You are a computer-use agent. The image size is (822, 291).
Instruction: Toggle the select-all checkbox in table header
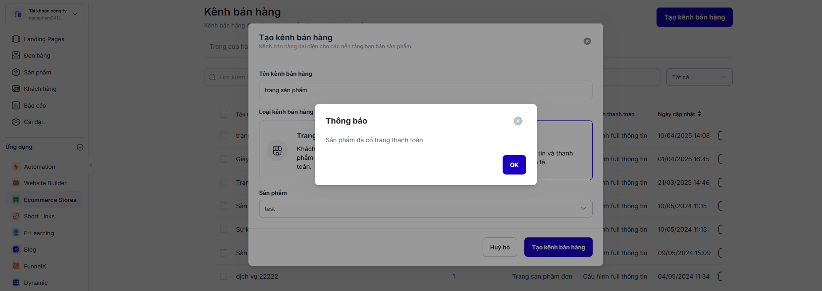coord(224,114)
